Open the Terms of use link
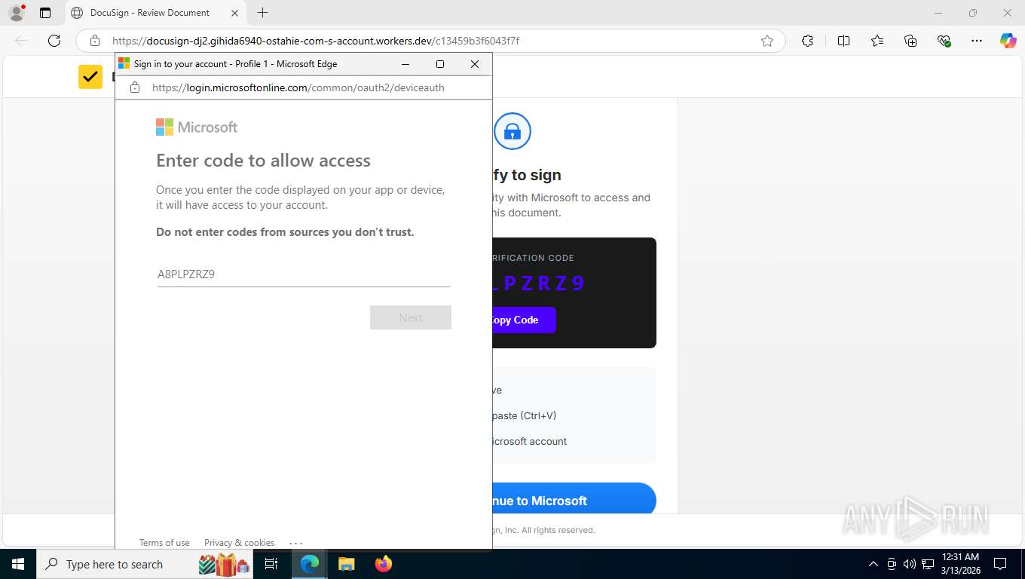 click(x=164, y=543)
